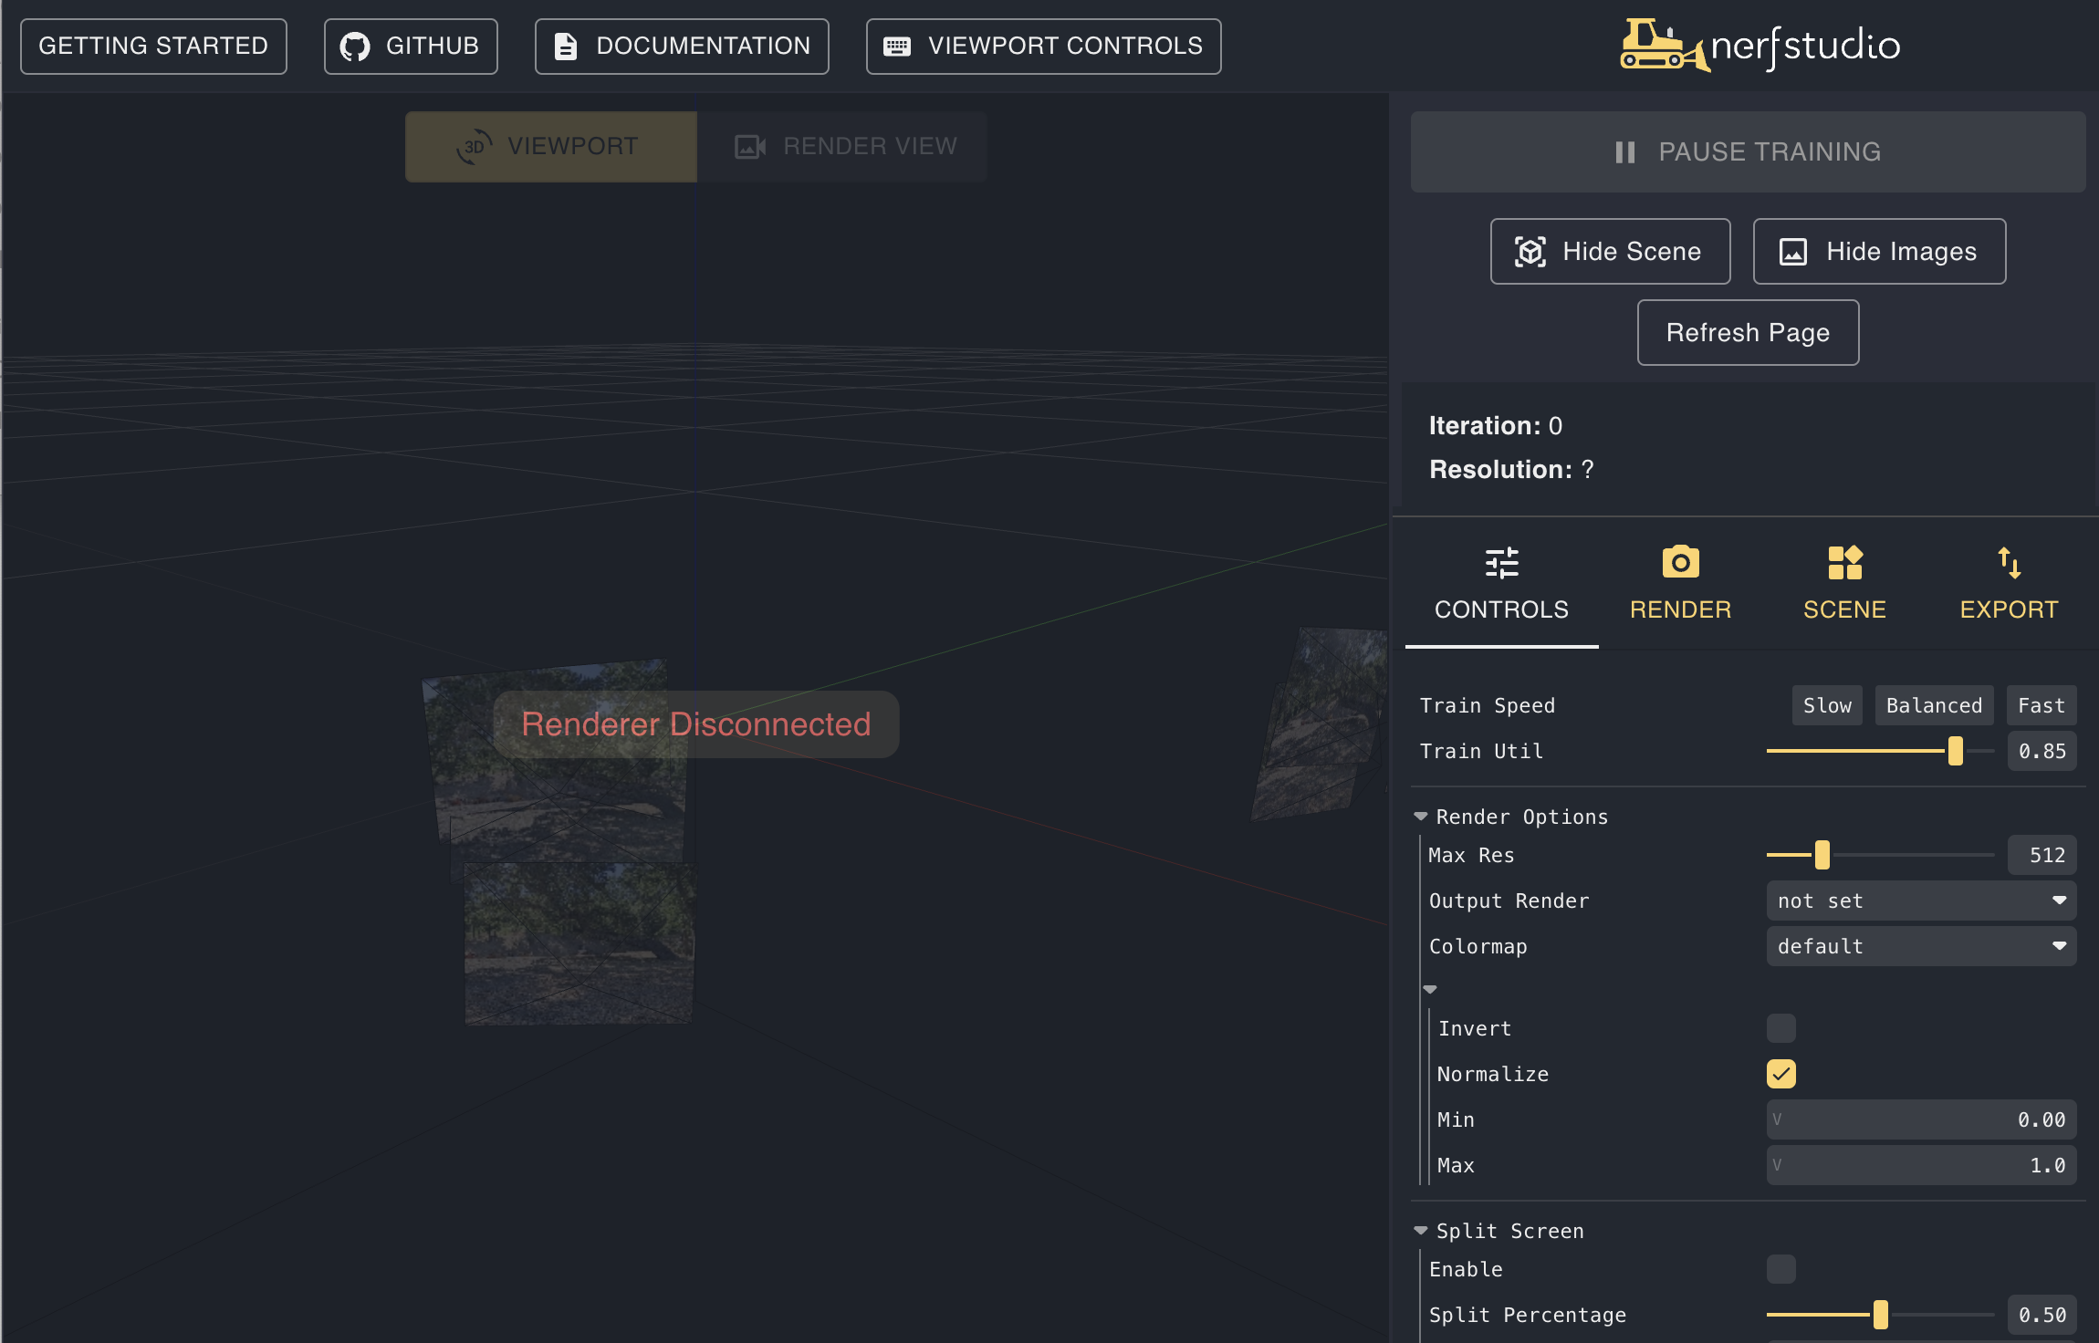Click the Refresh Page button

pos(1747,332)
